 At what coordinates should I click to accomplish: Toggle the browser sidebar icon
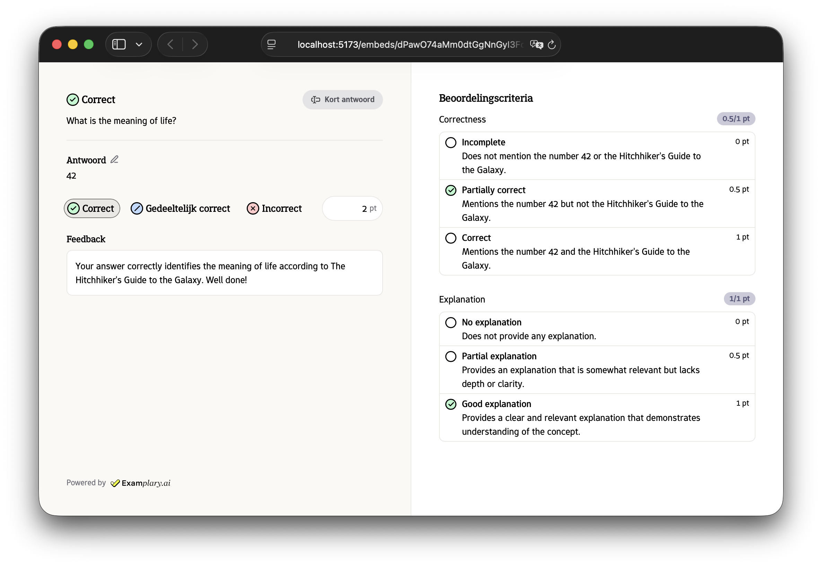(x=119, y=44)
